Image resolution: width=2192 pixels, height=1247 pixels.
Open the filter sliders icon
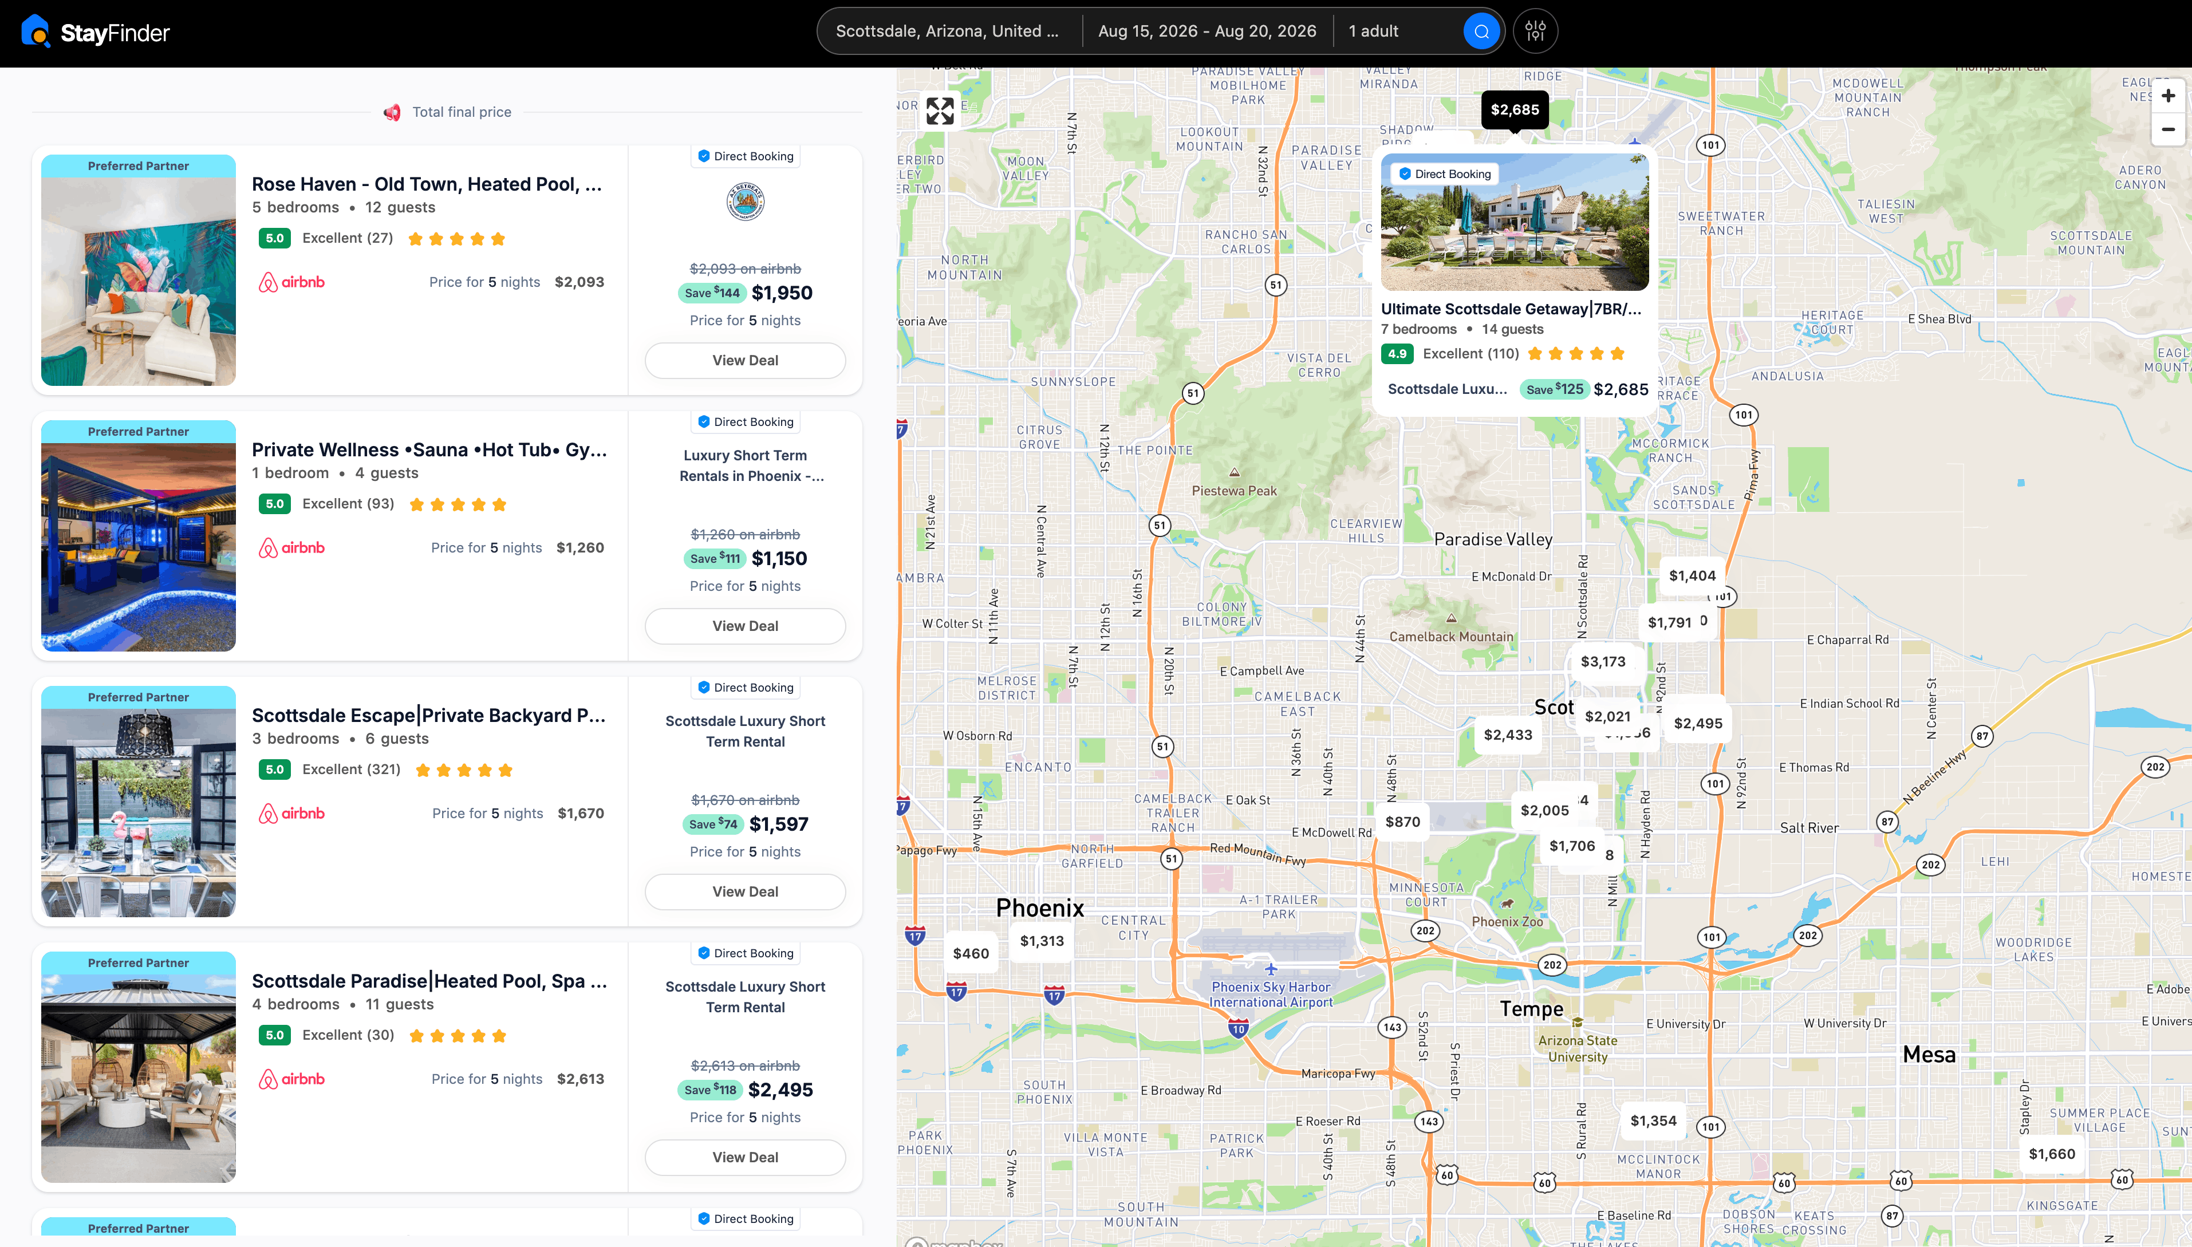pyautogui.click(x=1535, y=31)
